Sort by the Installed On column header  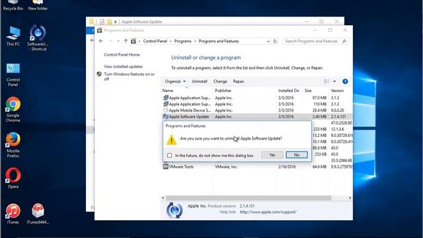289,91
